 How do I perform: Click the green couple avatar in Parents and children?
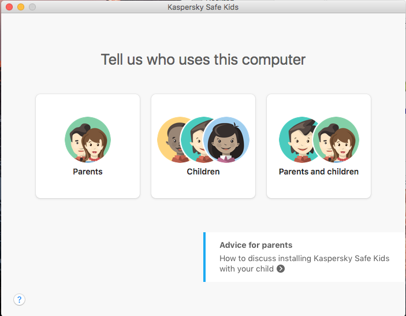336,140
